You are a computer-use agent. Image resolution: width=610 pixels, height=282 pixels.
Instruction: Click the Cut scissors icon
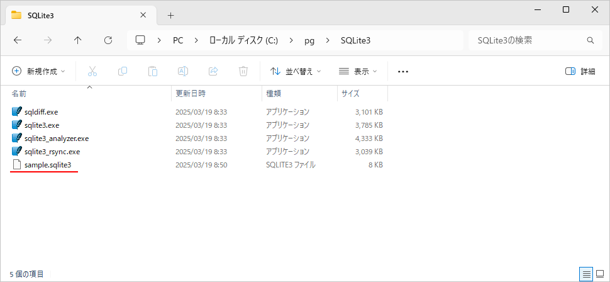point(92,71)
